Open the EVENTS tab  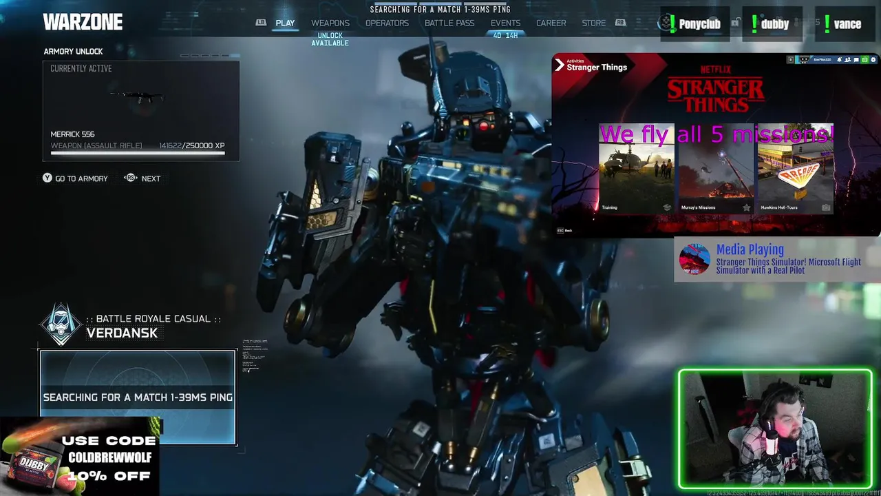click(x=505, y=23)
